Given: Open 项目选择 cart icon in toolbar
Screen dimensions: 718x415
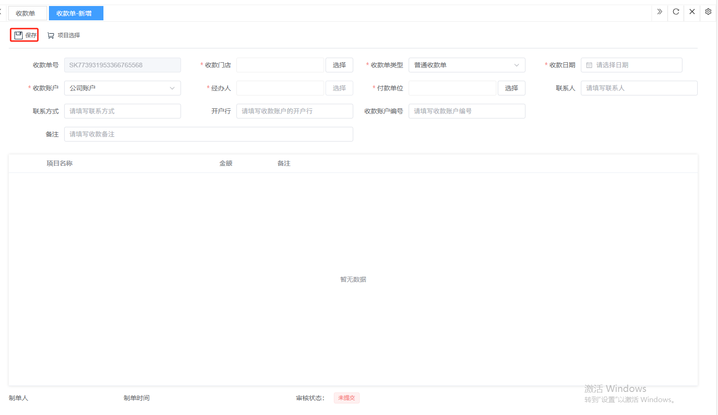Looking at the screenshot, I should point(51,36).
